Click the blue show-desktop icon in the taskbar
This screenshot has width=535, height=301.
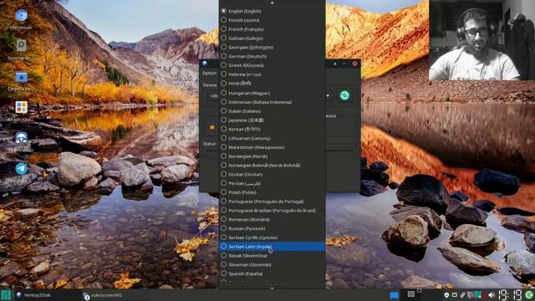tap(394, 295)
